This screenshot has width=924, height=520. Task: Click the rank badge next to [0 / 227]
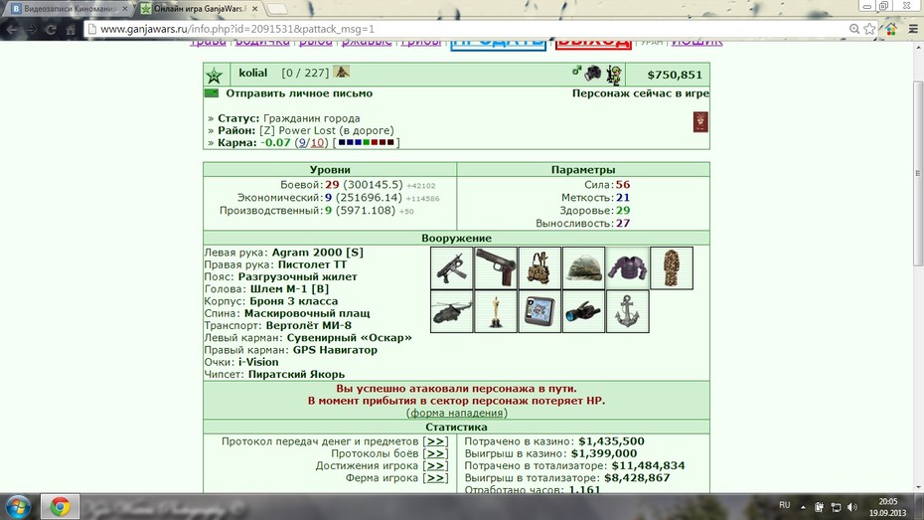(341, 72)
